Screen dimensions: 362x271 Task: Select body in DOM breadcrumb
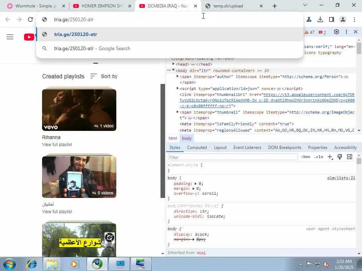pyautogui.click(x=187, y=138)
